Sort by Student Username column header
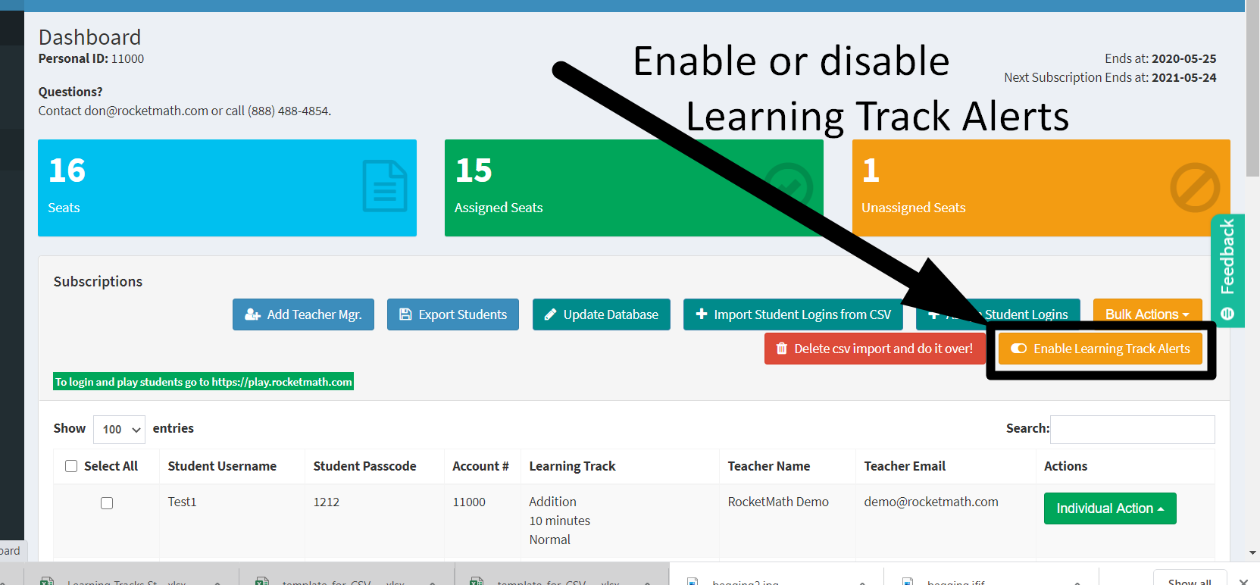The image size is (1260, 585). pyautogui.click(x=222, y=466)
